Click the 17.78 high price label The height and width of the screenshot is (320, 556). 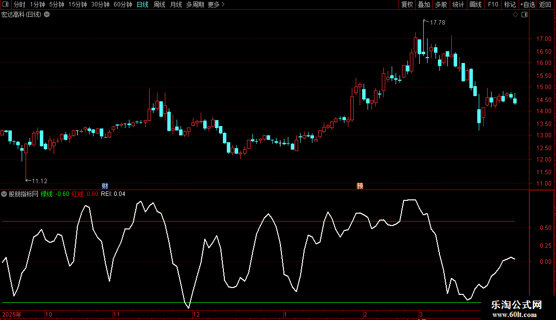(437, 23)
